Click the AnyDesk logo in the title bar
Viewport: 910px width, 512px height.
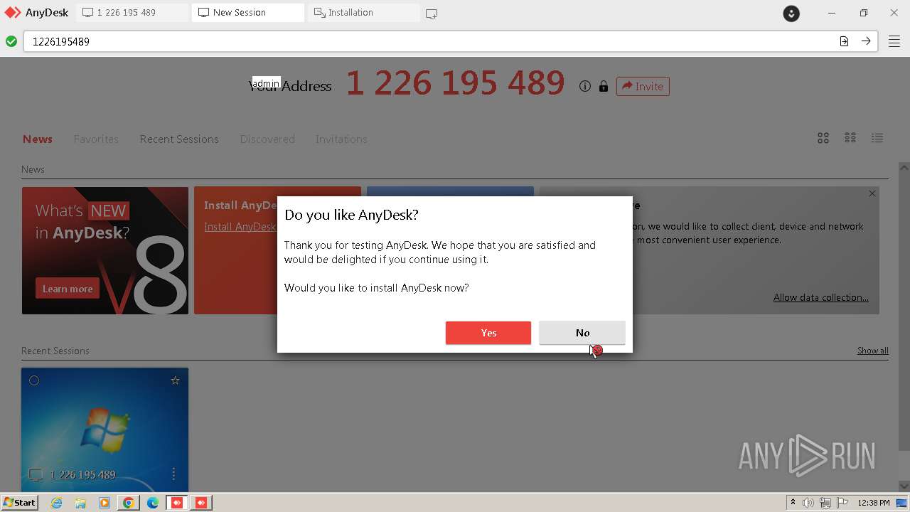point(12,12)
